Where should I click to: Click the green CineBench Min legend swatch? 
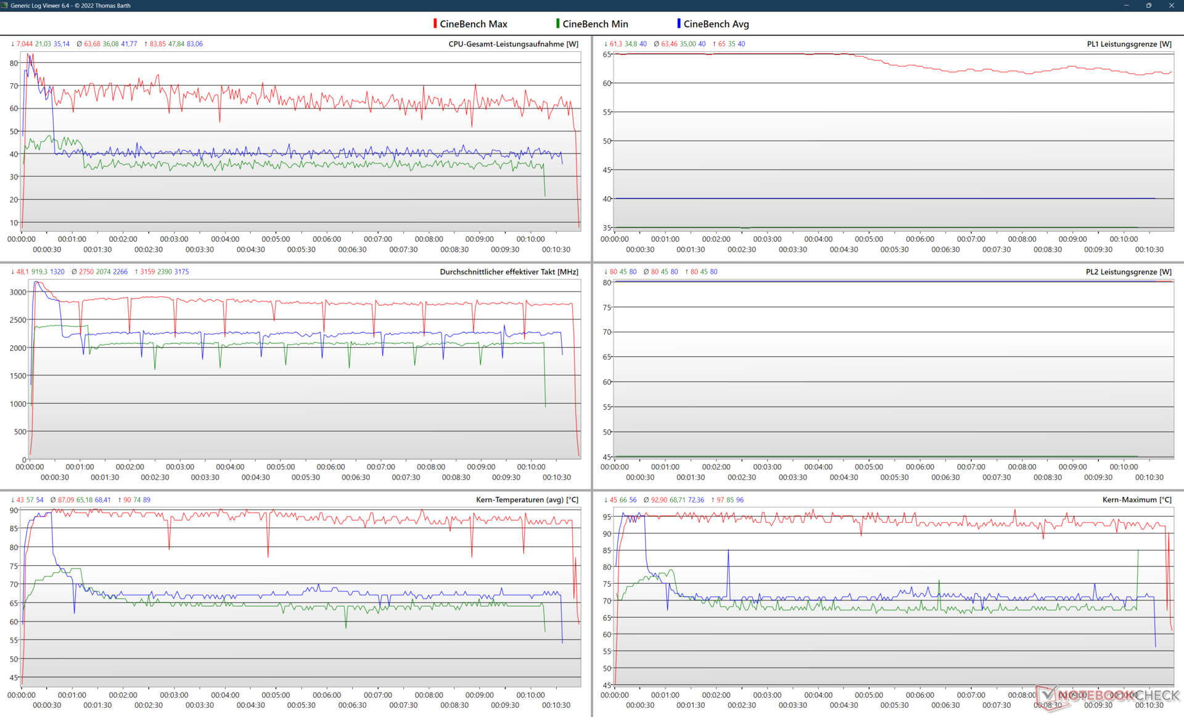(x=557, y=23)
